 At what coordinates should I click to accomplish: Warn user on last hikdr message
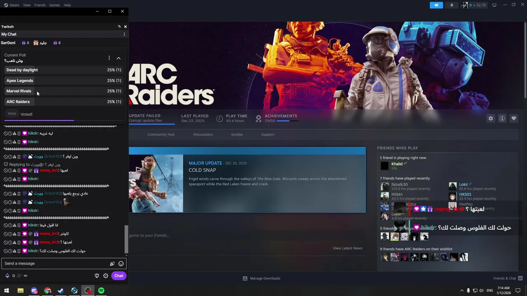(14, 251)
